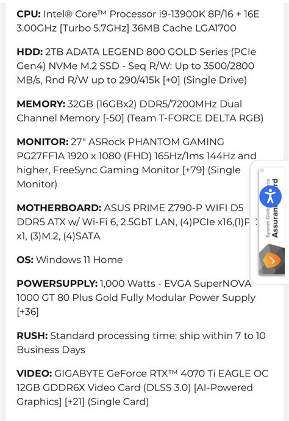Click the VIDEO heading
The width and height of the screenshot is (289, 421).
click(x=34, y=373)
